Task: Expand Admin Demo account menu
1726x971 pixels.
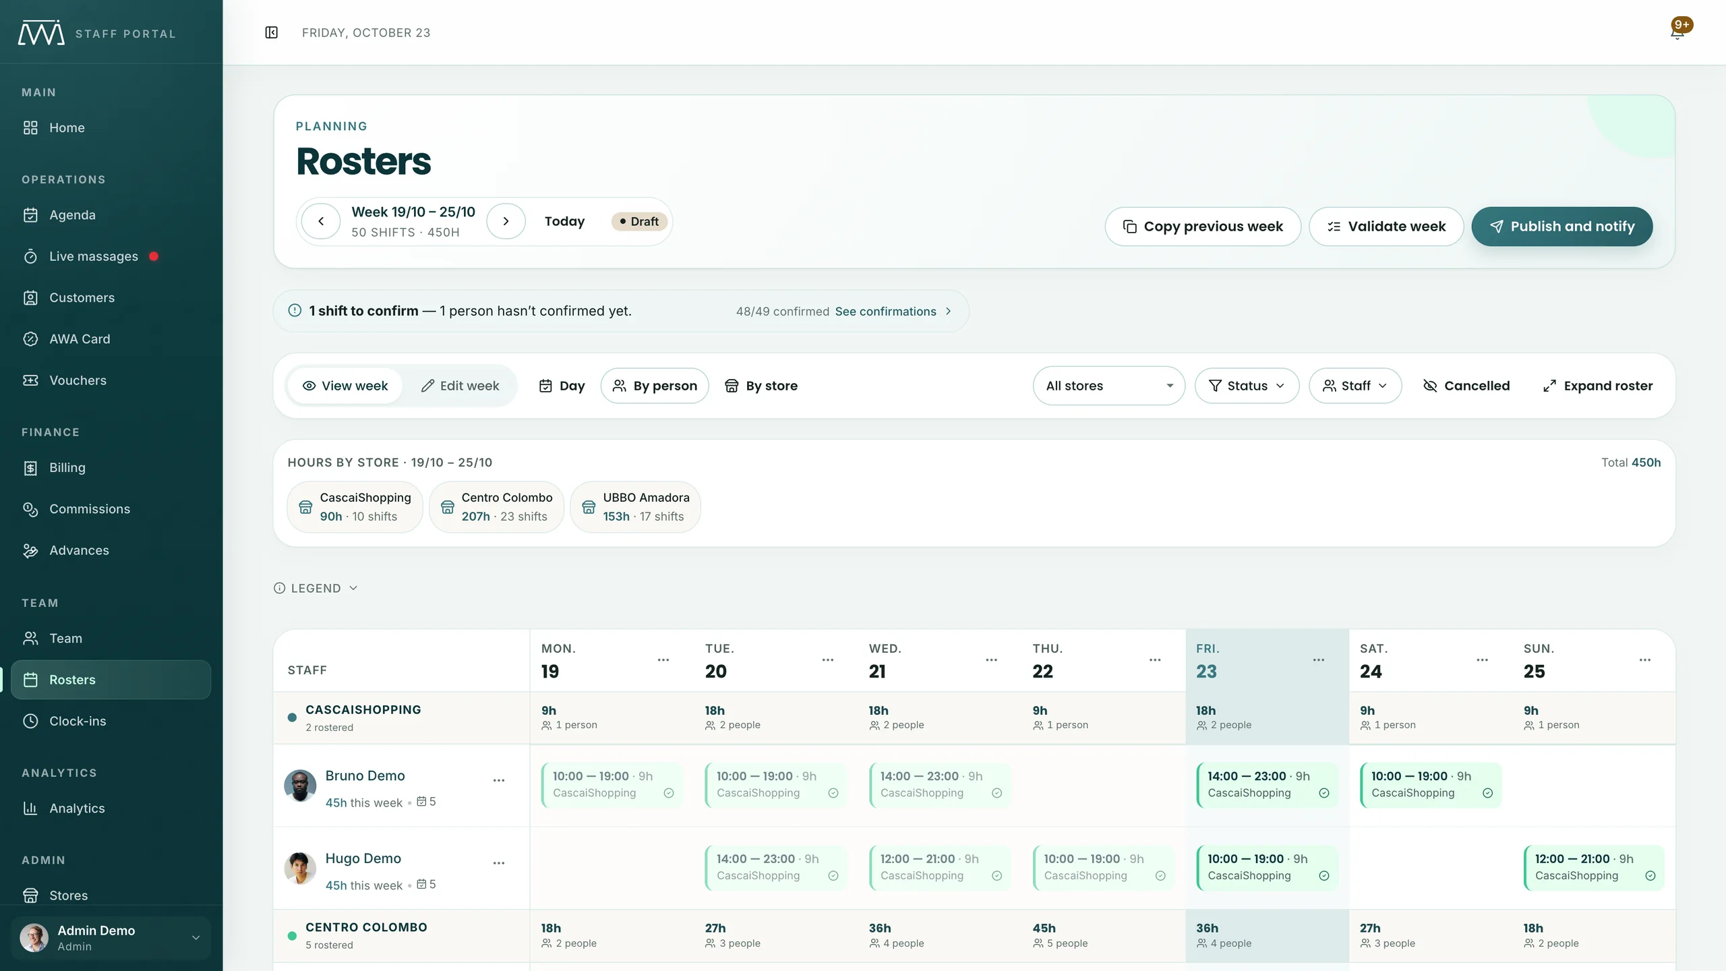Action: (111, 937)
